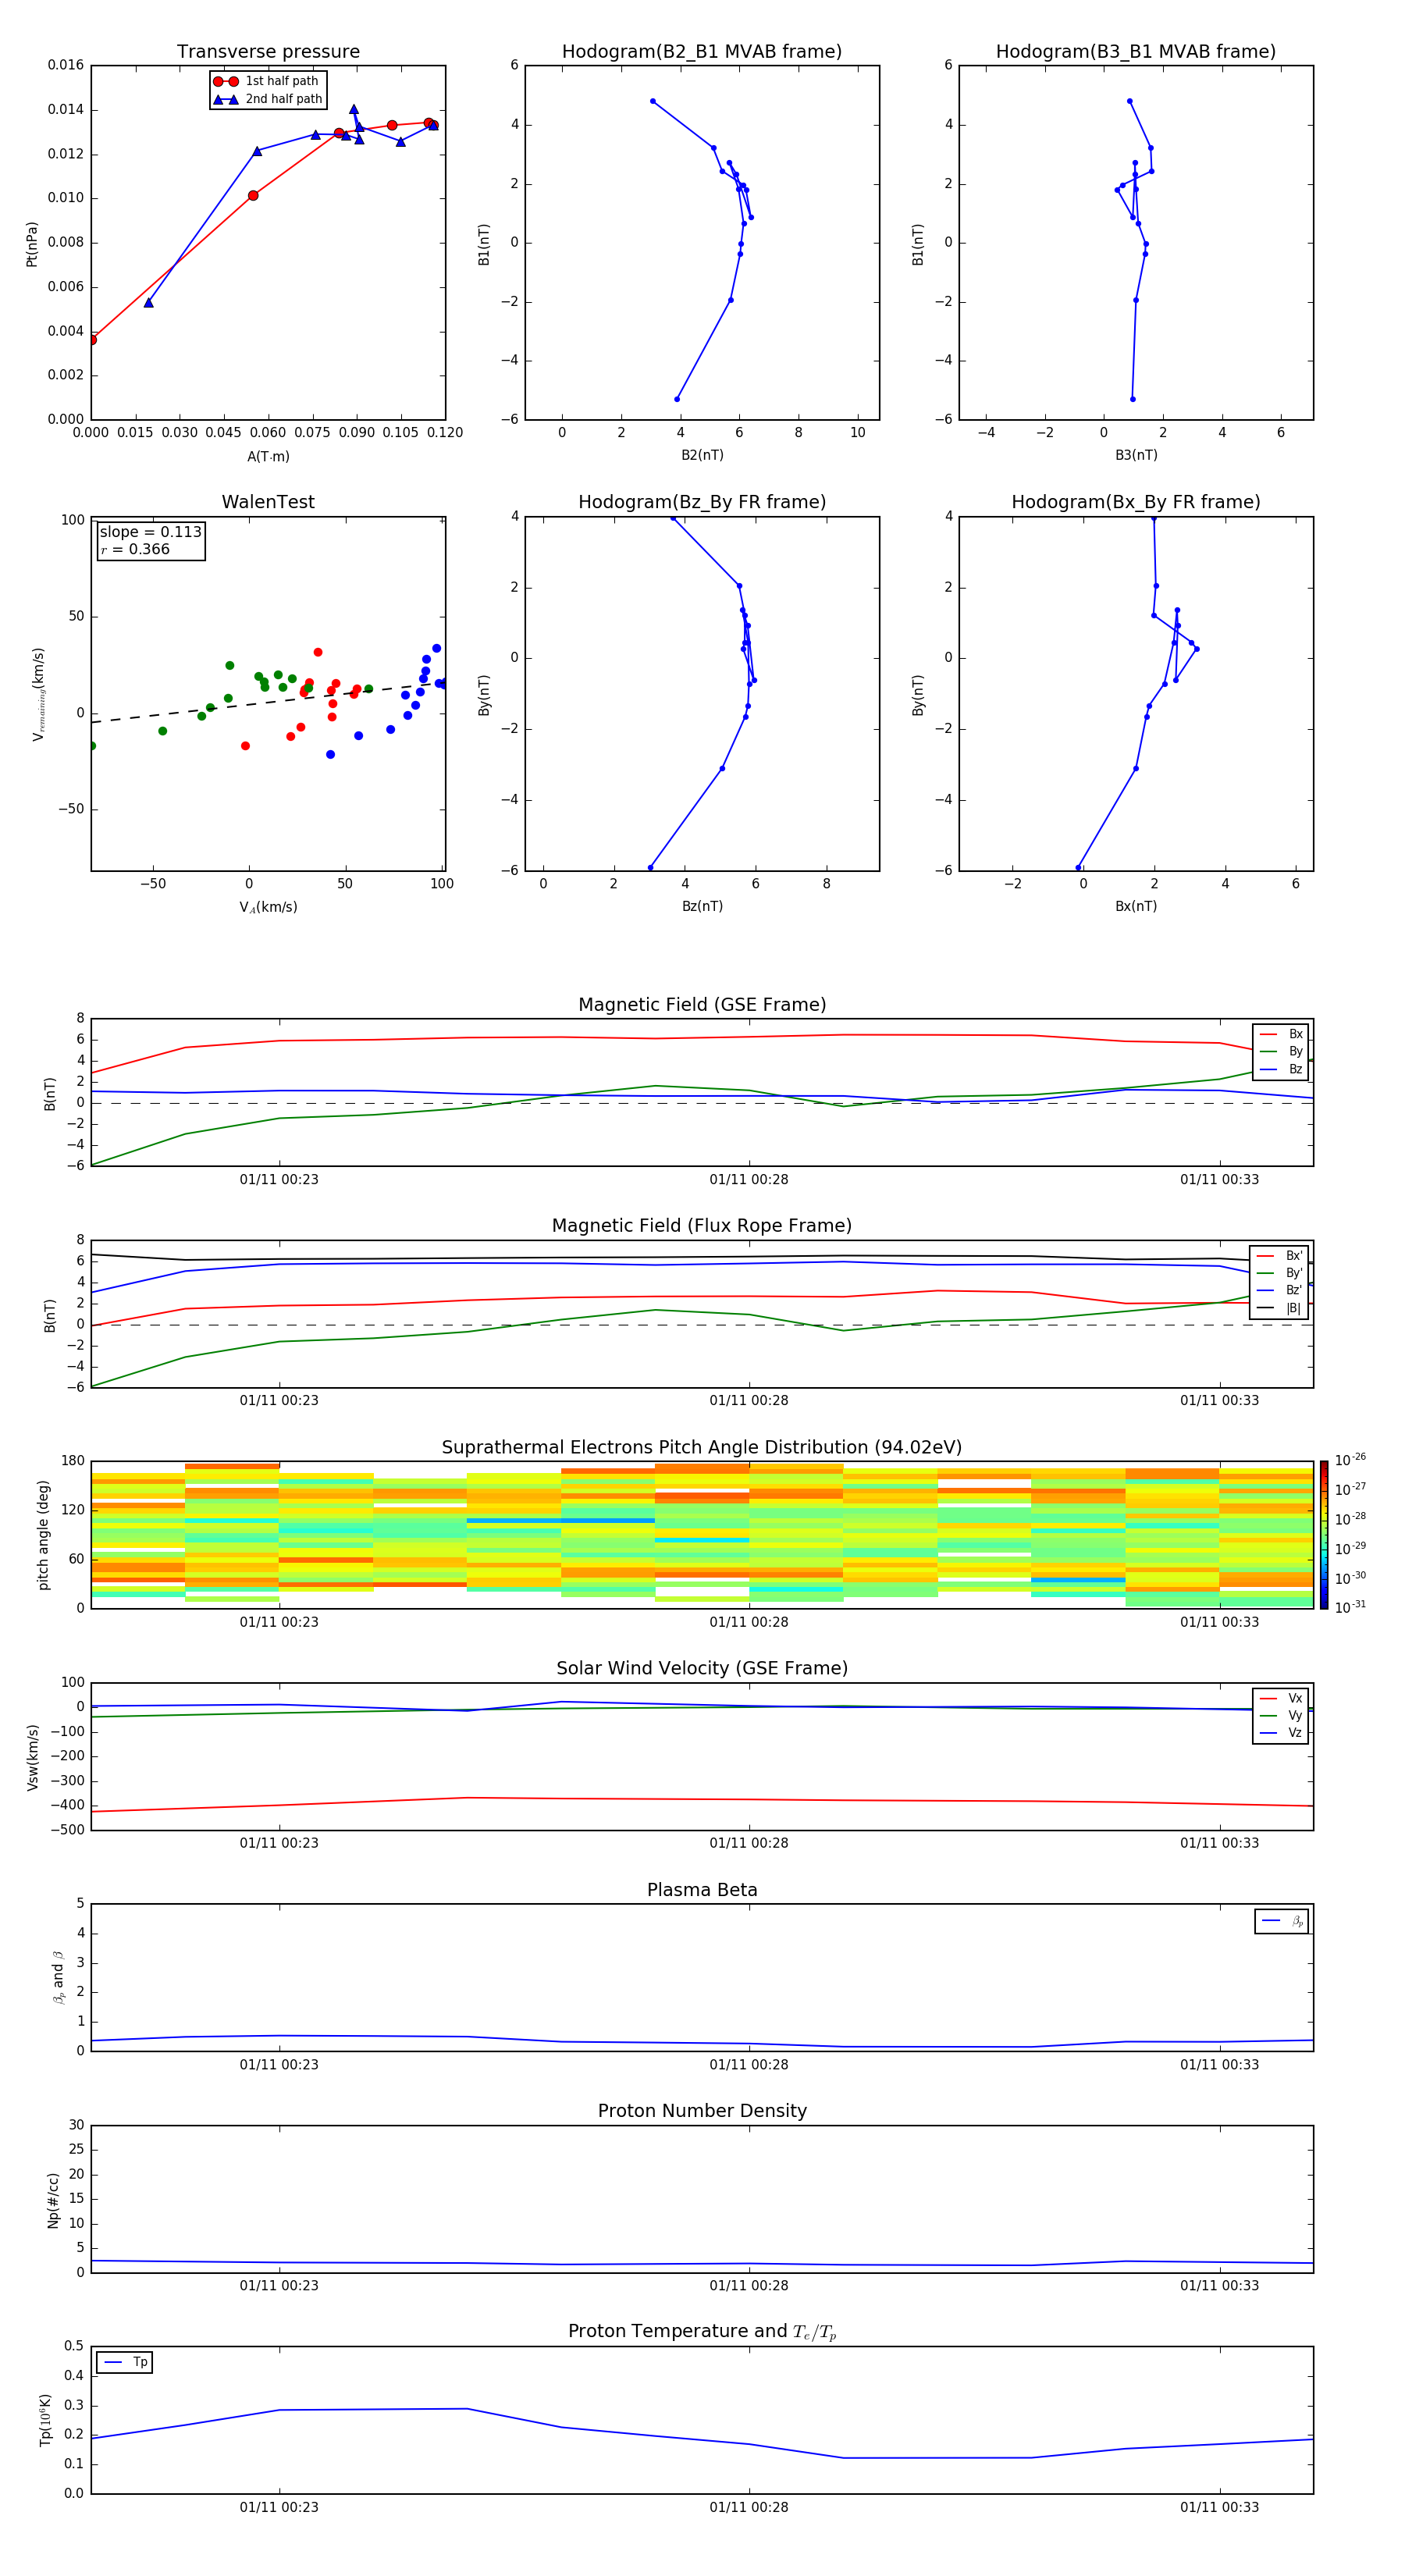Viewport: 1405px width, 2576px height.
Task: Select the 'Bx' legend entry in GSE panel
Action: click(1281, 1034)
